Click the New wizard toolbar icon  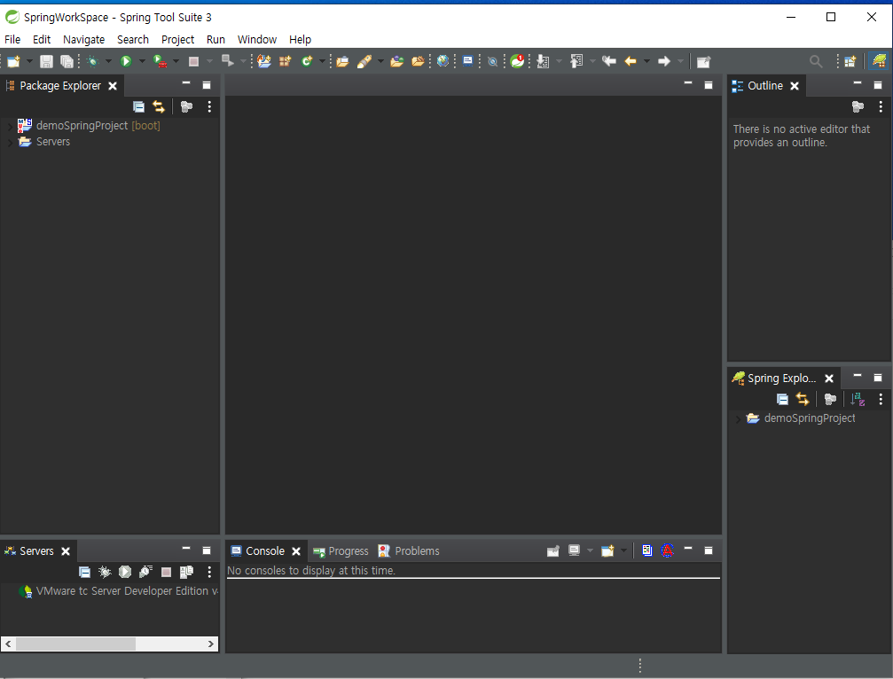[x=13, y=61]
